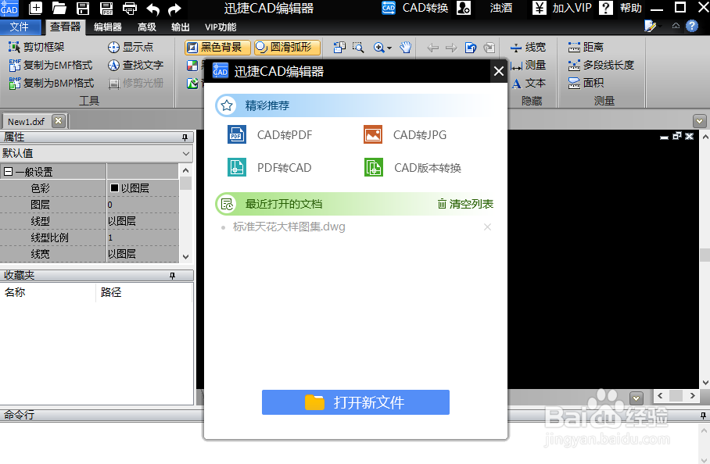Select the 多段线长度 tool

pyautogui.click(x=601, y=65)
